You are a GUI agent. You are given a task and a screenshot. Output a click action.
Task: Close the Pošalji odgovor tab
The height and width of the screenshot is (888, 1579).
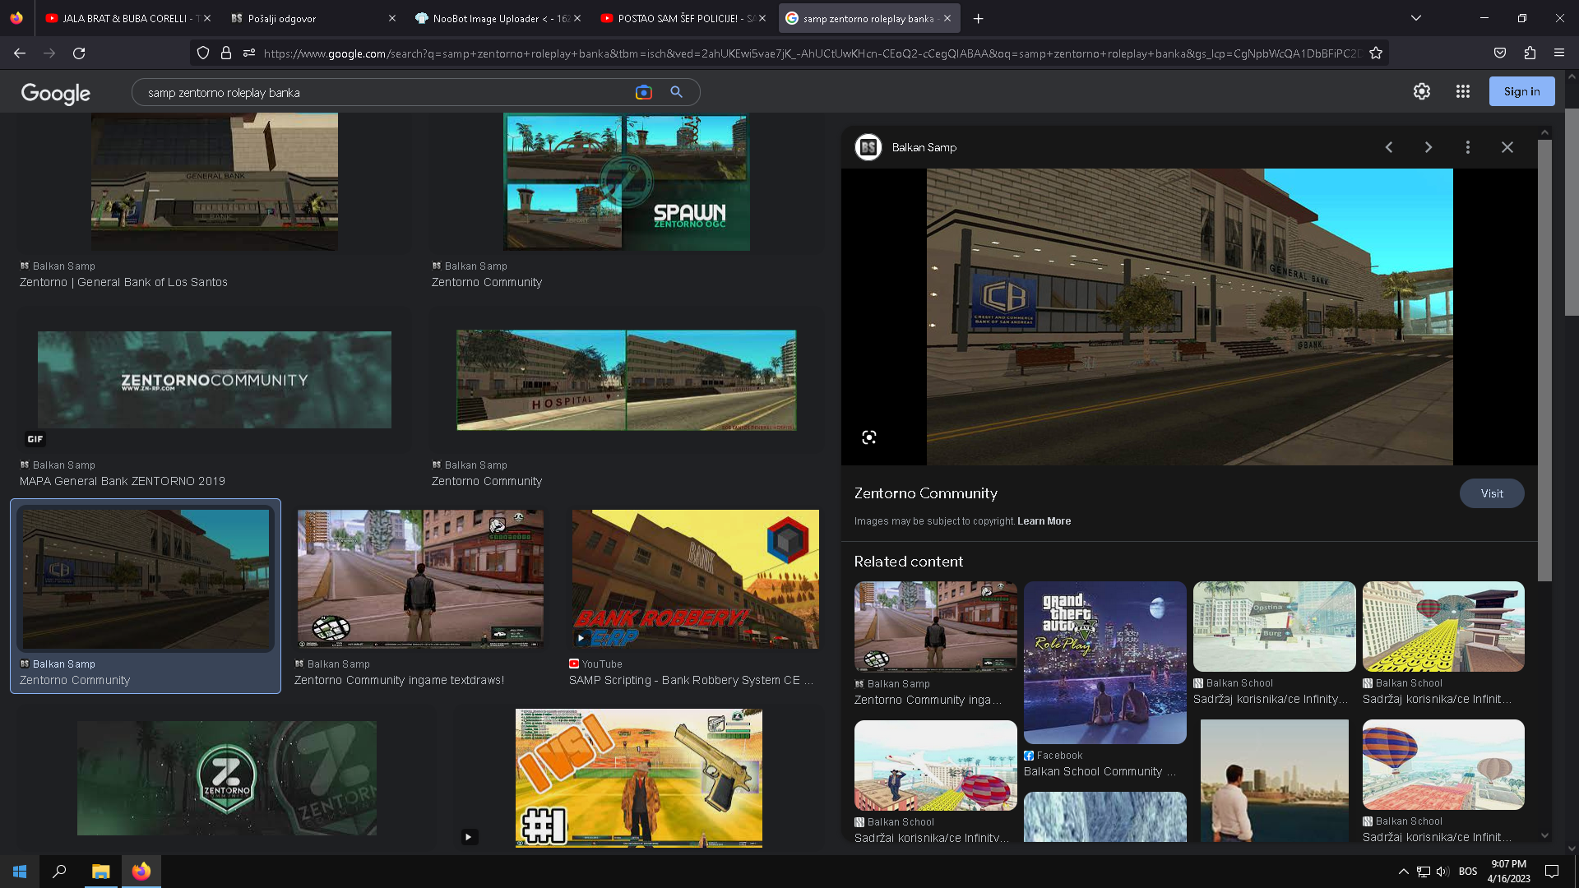391,18
